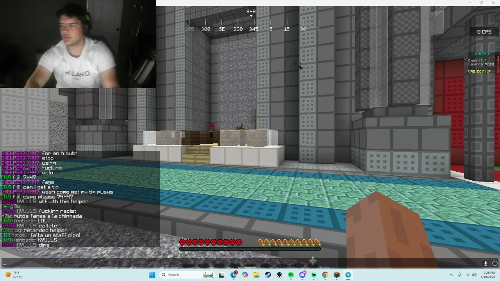Click the 345 compass marker

point(254,29)
